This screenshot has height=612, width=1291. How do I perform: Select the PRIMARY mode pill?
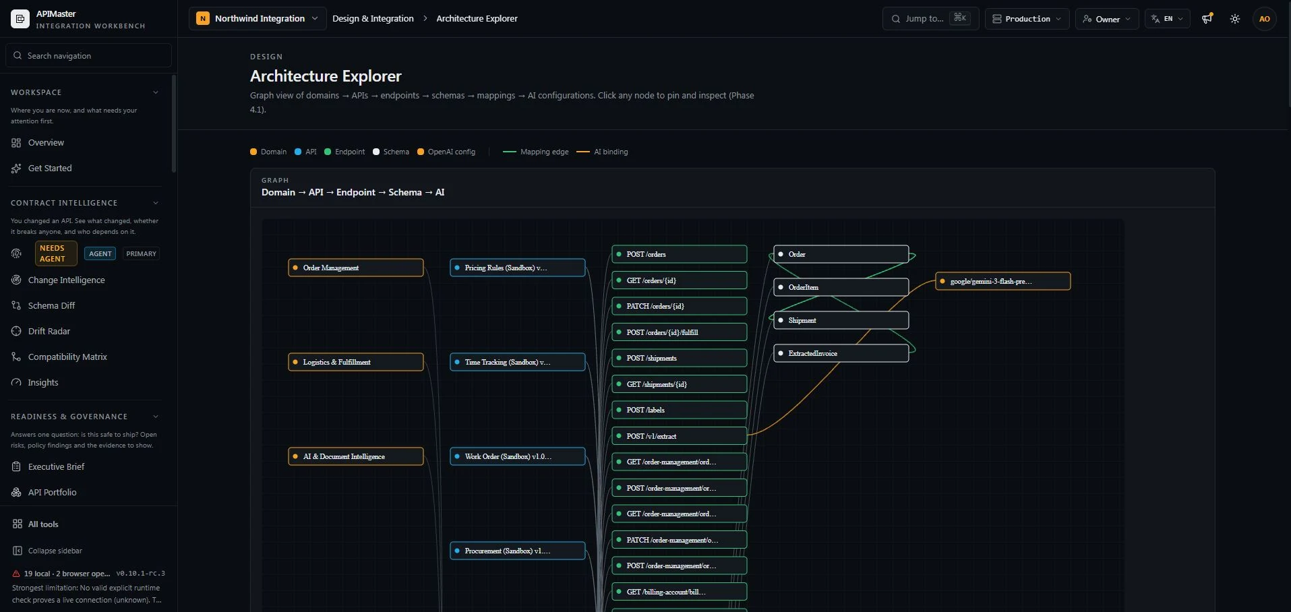click(141, 253)
